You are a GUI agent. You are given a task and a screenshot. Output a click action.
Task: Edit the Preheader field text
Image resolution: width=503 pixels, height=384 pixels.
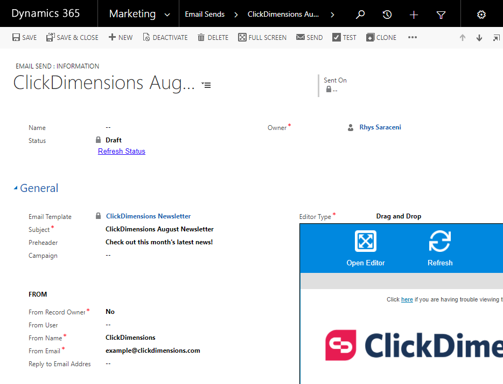pos(159,242)
